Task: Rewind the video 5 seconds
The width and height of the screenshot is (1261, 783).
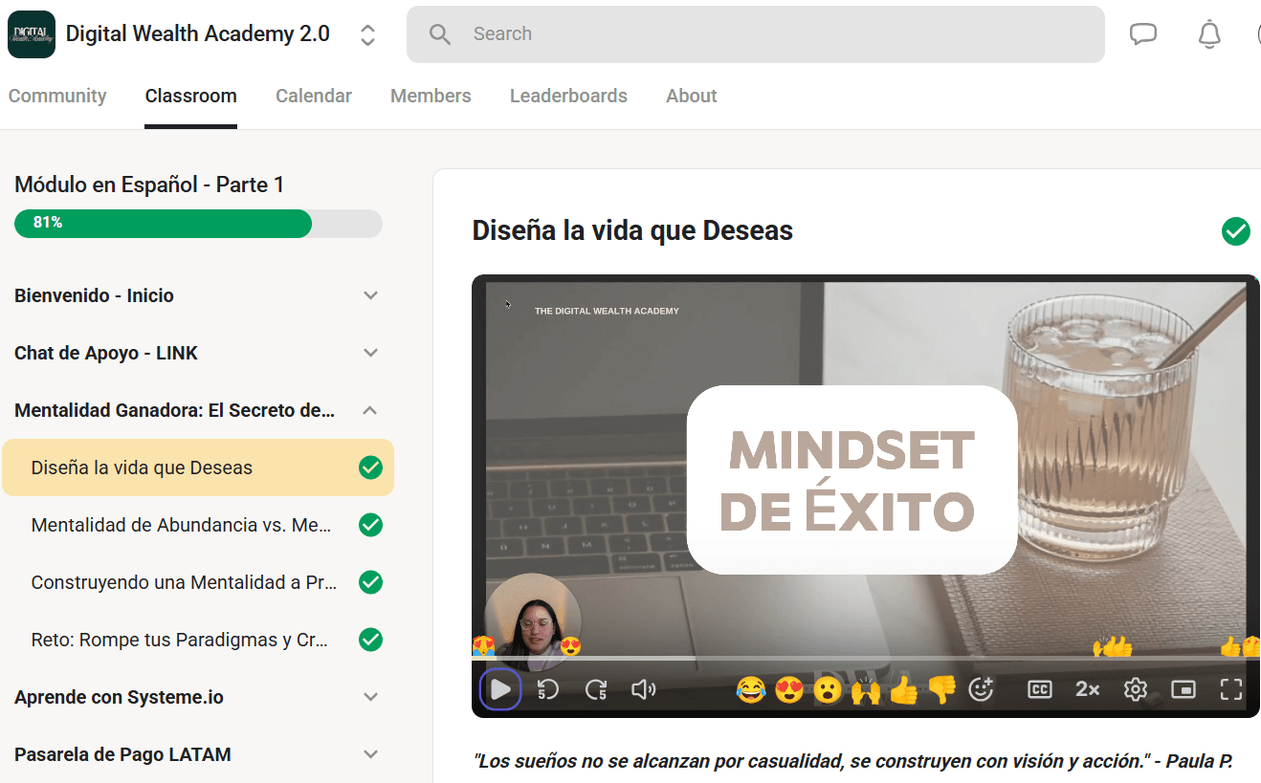Action: pos(548,689)
